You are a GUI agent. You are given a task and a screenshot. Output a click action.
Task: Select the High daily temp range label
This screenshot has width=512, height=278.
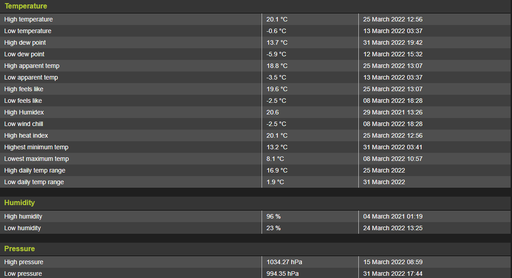coord(34,170)
